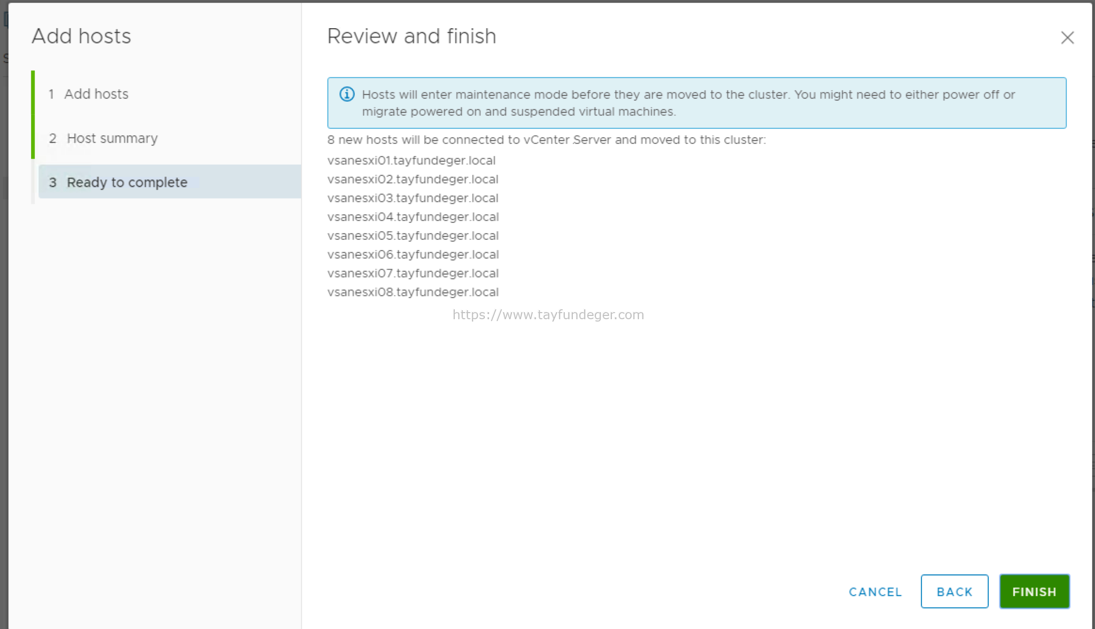Screen dimensions: 1095x629
Task: Cancel the Add hosts wizard
Action: point(875,592)
